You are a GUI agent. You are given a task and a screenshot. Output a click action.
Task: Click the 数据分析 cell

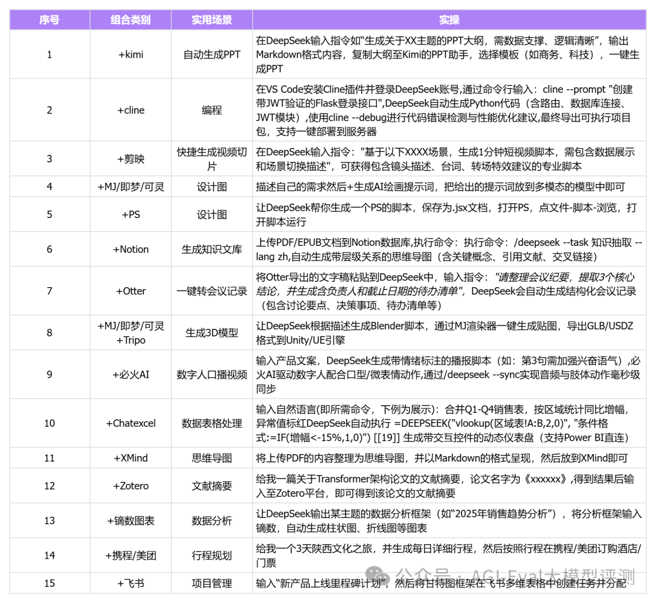[212, 520]
